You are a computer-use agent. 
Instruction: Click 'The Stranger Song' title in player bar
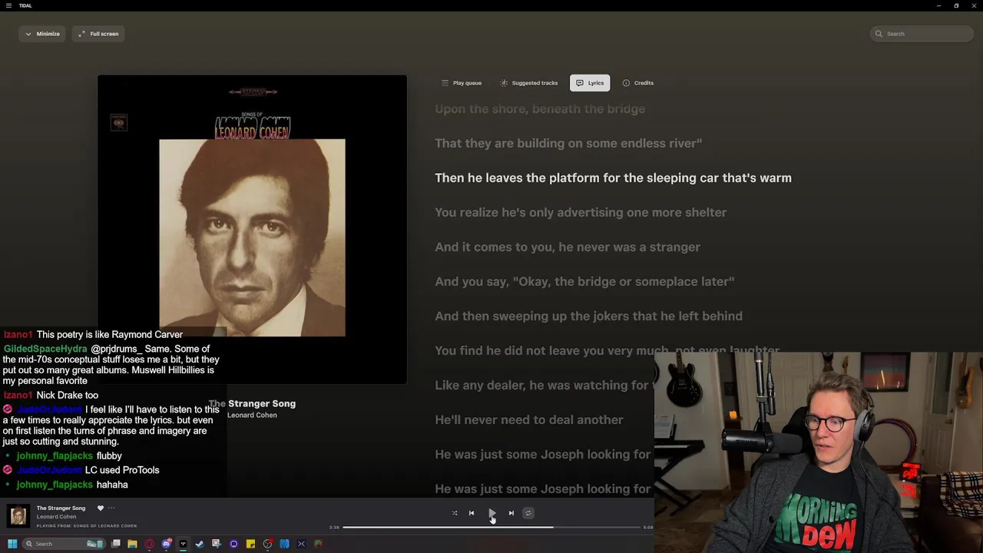click(61, 508)
